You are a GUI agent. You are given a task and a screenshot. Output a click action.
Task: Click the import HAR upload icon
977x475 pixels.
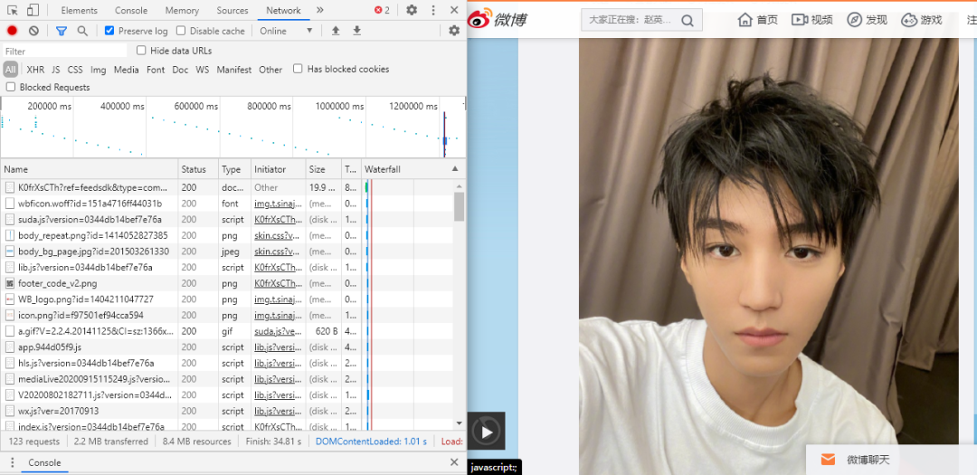(x=336, y=31)
